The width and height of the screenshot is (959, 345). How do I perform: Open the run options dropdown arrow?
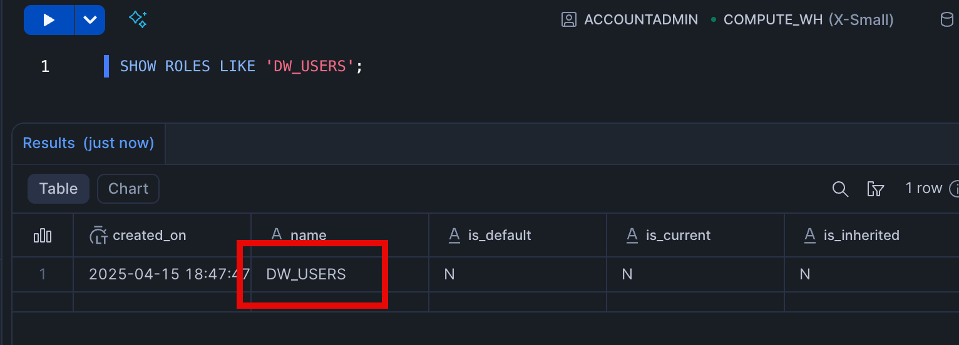pos(90,20)
